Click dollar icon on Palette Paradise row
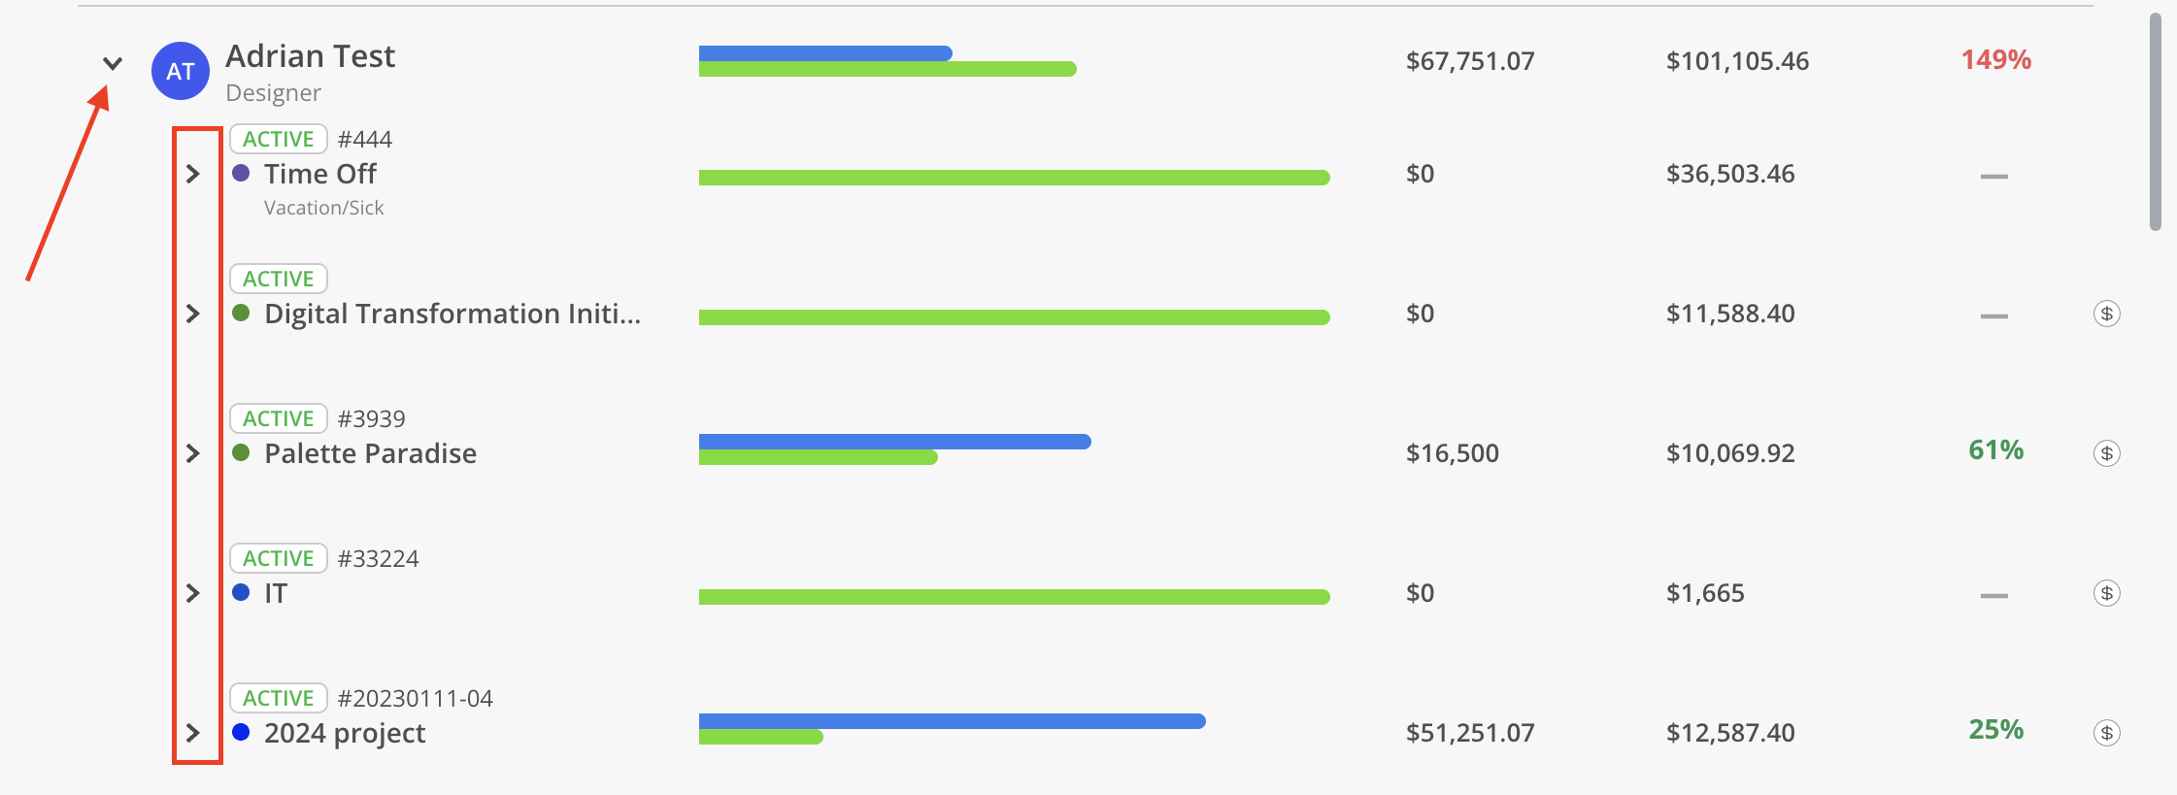Screen dimensions: 2177x795 [x=2106, y=453]
